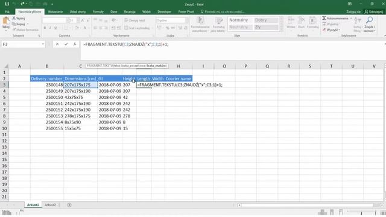Open Znajdź i zaznacz magnifier

(x=369, y=24)
